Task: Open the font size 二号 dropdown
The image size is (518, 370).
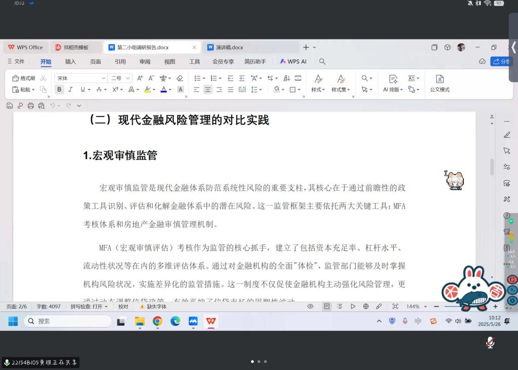Action: 127,78
